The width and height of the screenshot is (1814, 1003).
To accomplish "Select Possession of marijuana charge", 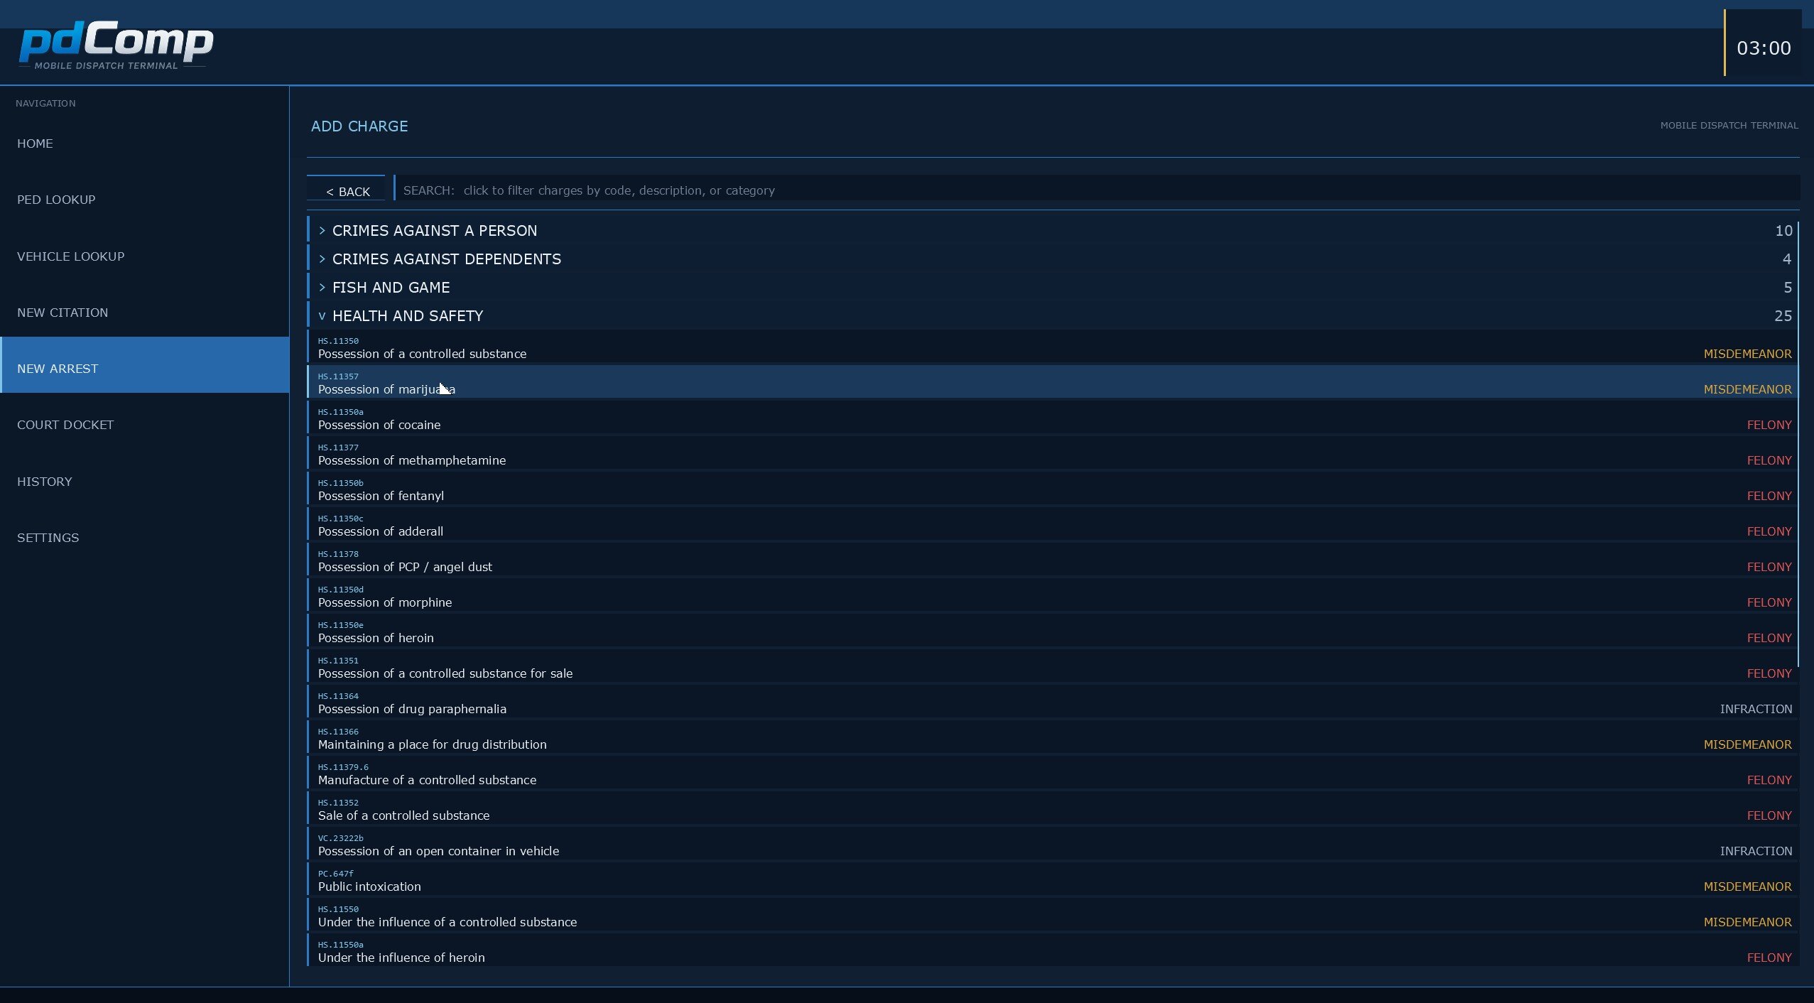I will click(1053, 382).
